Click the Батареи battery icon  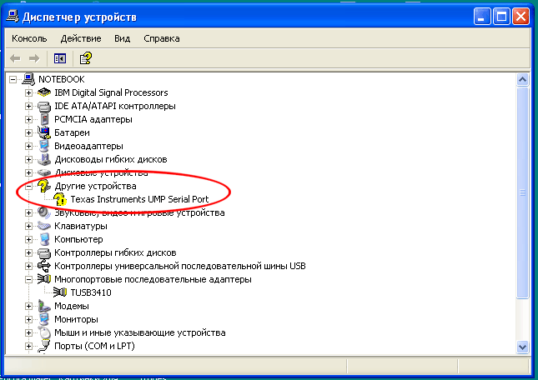tap(44, 132)
